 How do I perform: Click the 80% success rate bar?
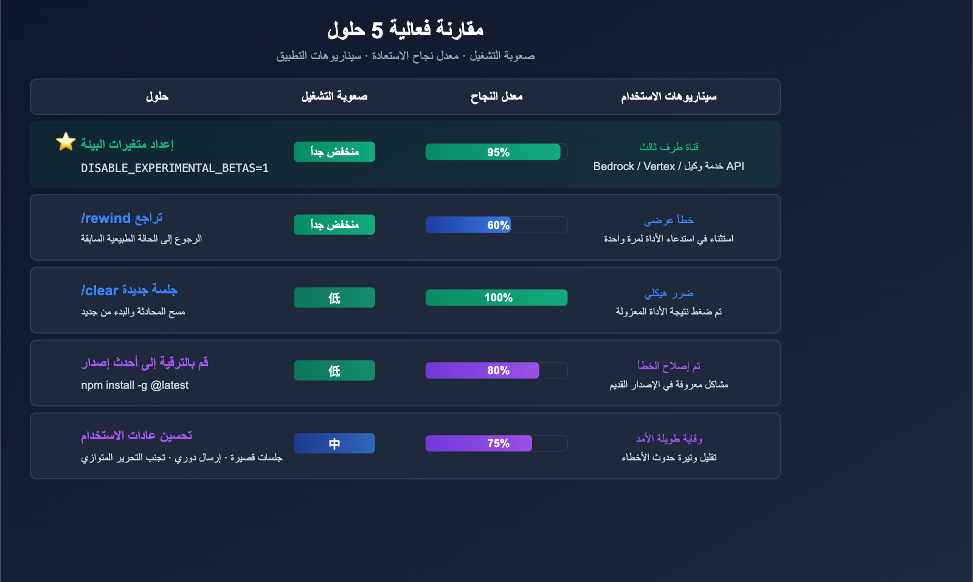click(x=496, y=371)
